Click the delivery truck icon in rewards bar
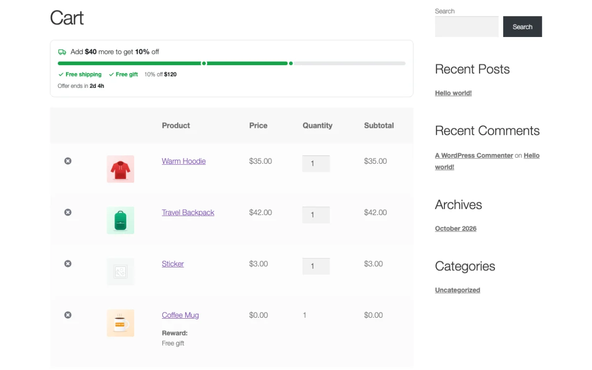Viewport: 592px width, 370px height. tap(62, 52)
